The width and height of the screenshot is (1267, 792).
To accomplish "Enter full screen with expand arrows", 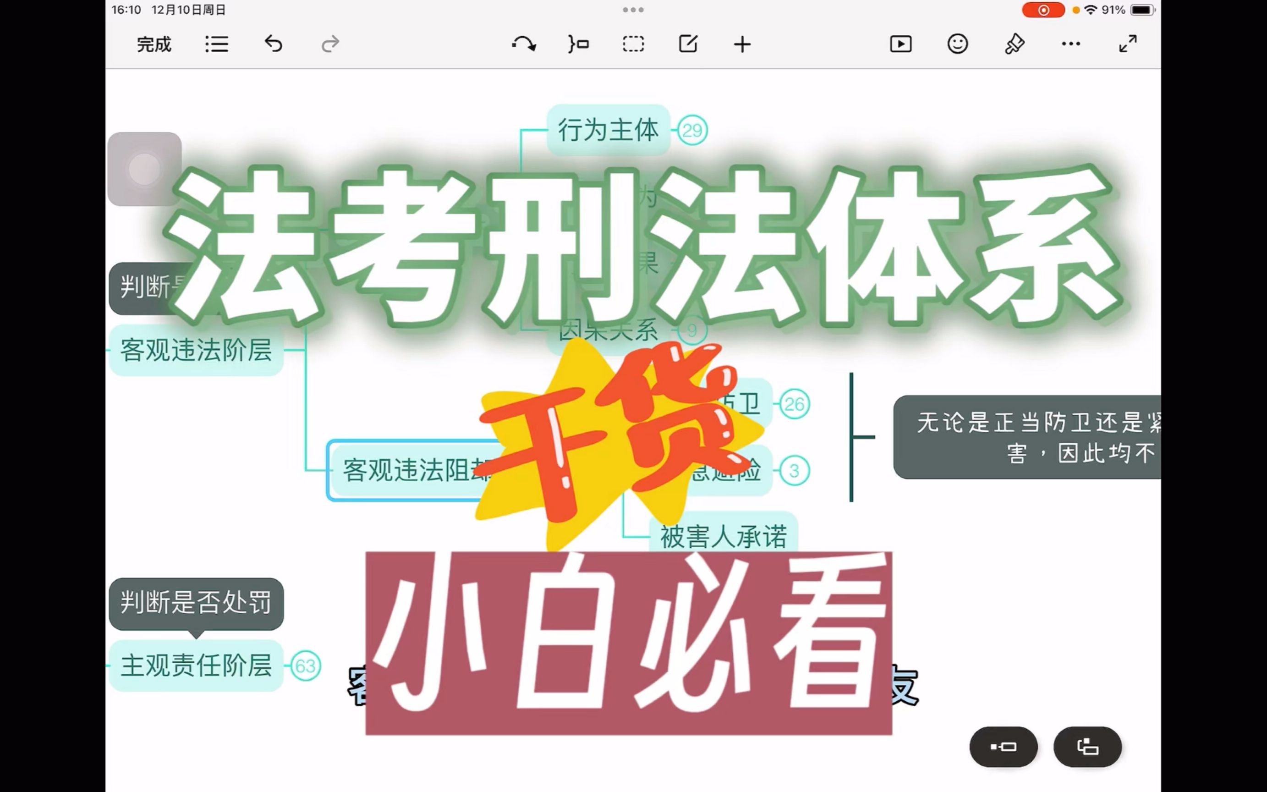I will click(1128, 44).
